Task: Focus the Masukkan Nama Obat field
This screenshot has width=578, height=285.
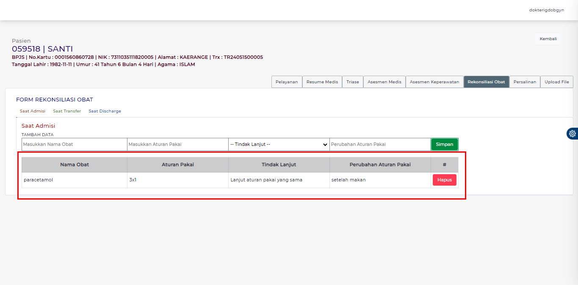Action: [x=74, y=144]
